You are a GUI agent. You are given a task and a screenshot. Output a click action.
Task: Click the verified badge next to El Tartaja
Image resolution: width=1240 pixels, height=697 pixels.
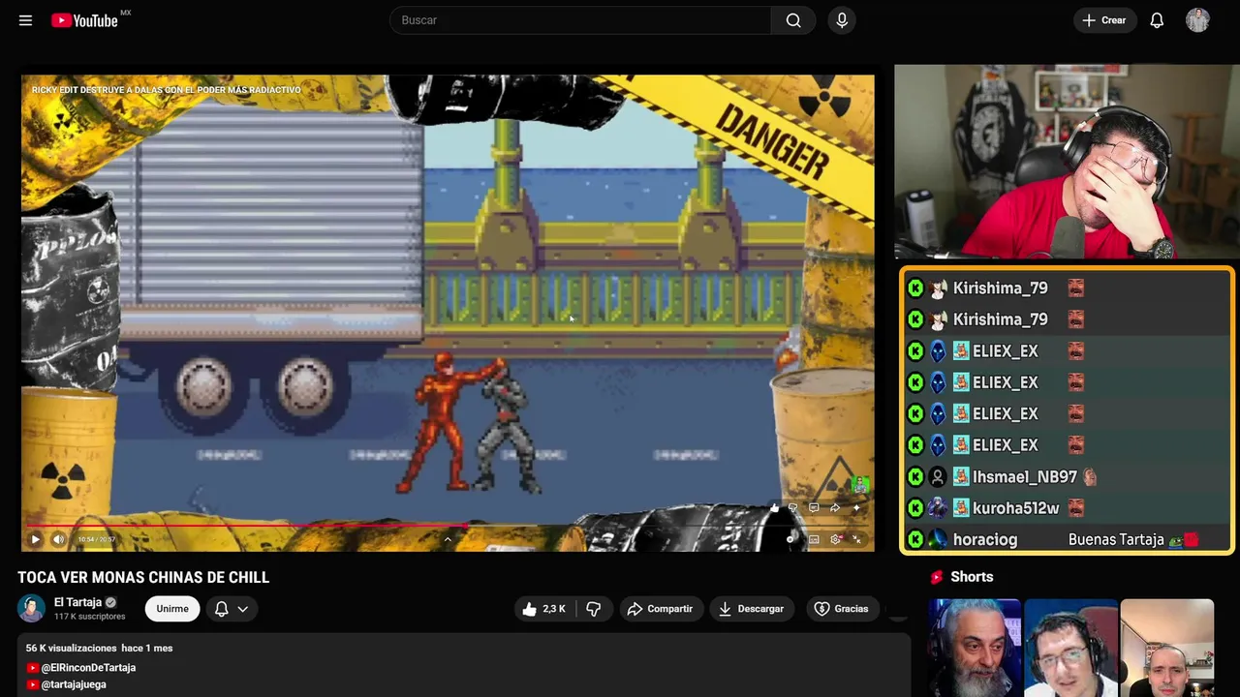110,602
